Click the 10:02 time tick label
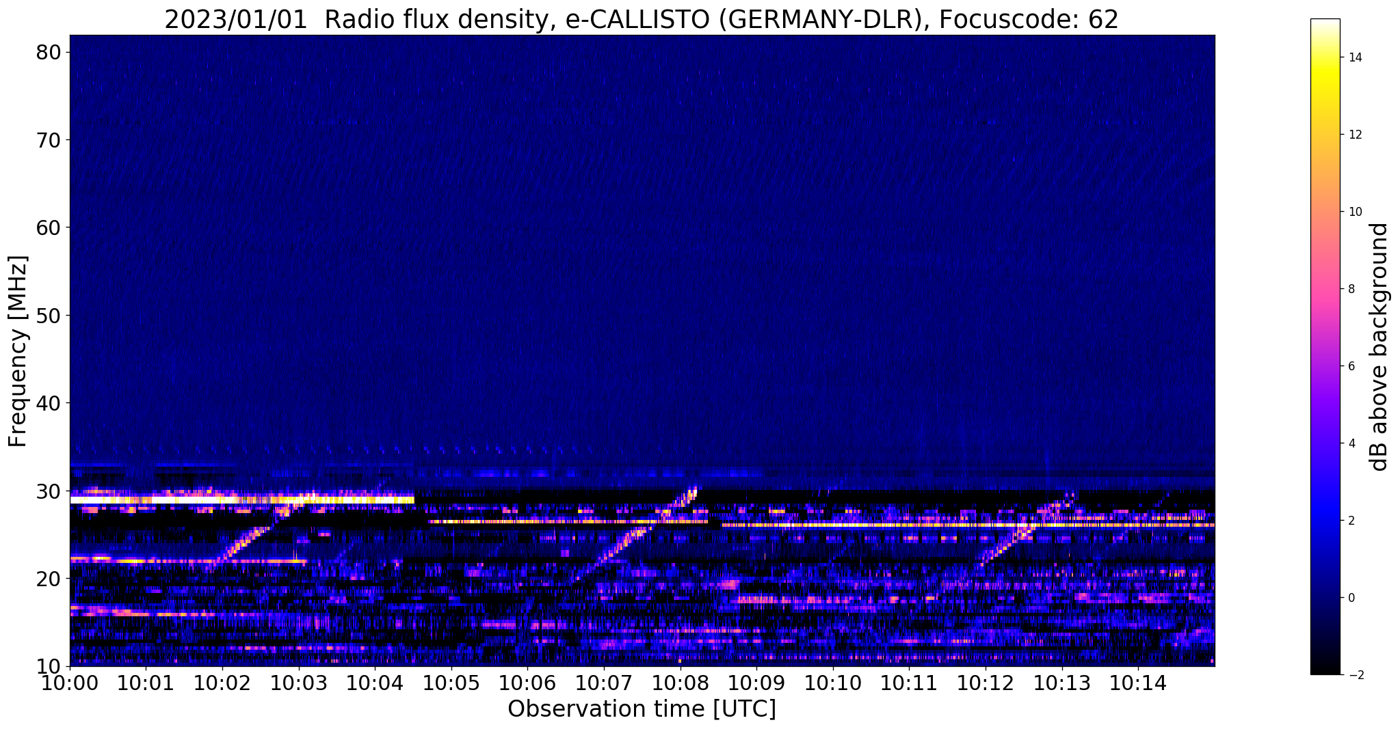Image resolution: width=1400 pixels, height=729 pixels. pyautogui.click(x=222, y=683)
